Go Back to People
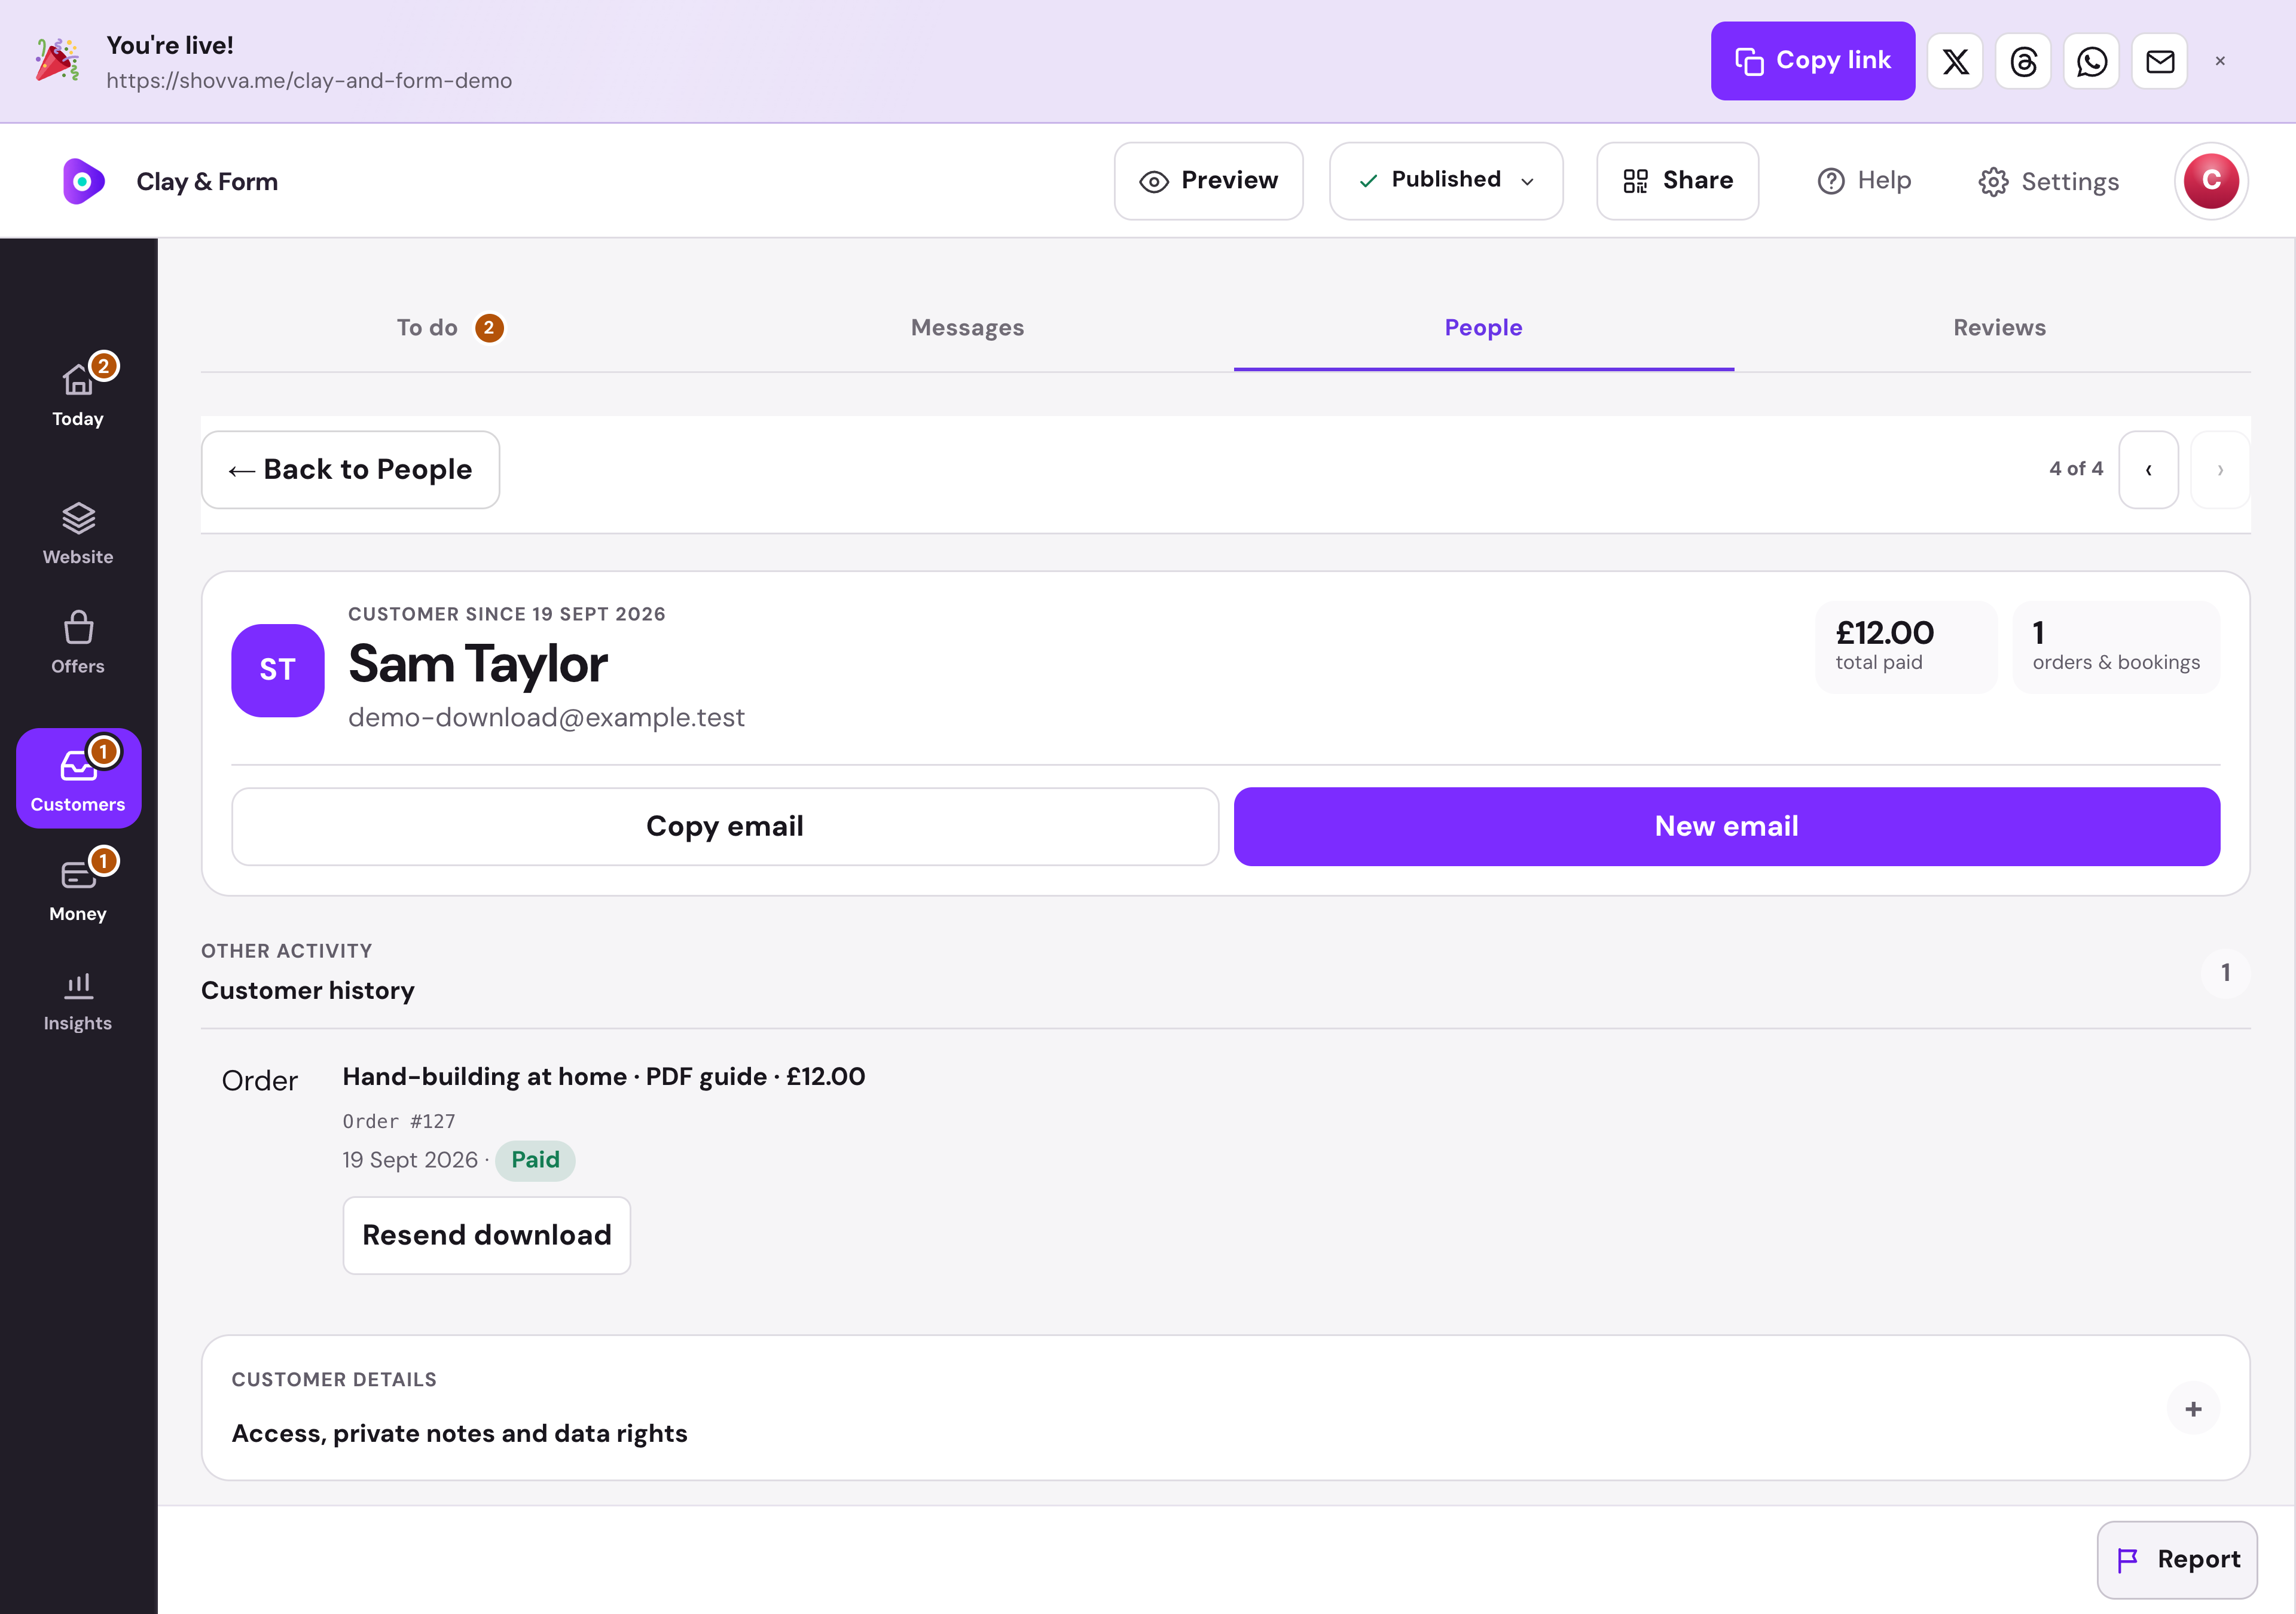The height and width of the screenshot is (1614, 2296). (x=350, y=470)
